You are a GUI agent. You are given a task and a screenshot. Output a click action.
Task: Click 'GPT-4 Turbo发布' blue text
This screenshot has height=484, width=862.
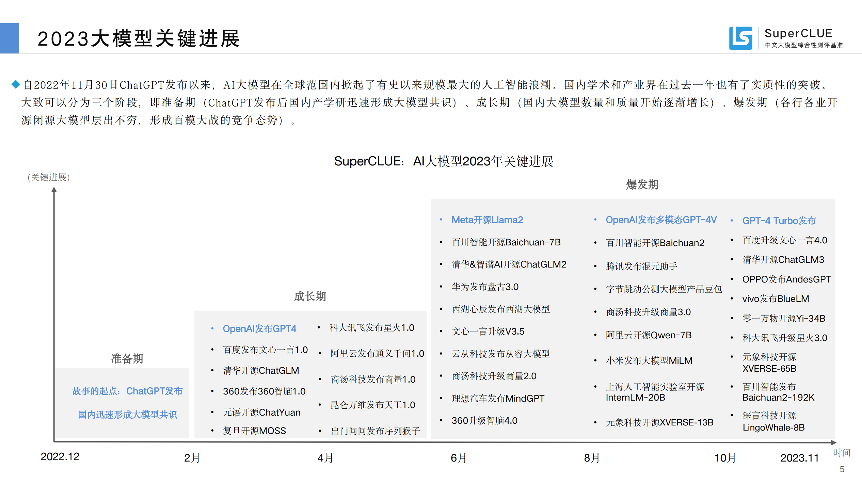point(779,221)
